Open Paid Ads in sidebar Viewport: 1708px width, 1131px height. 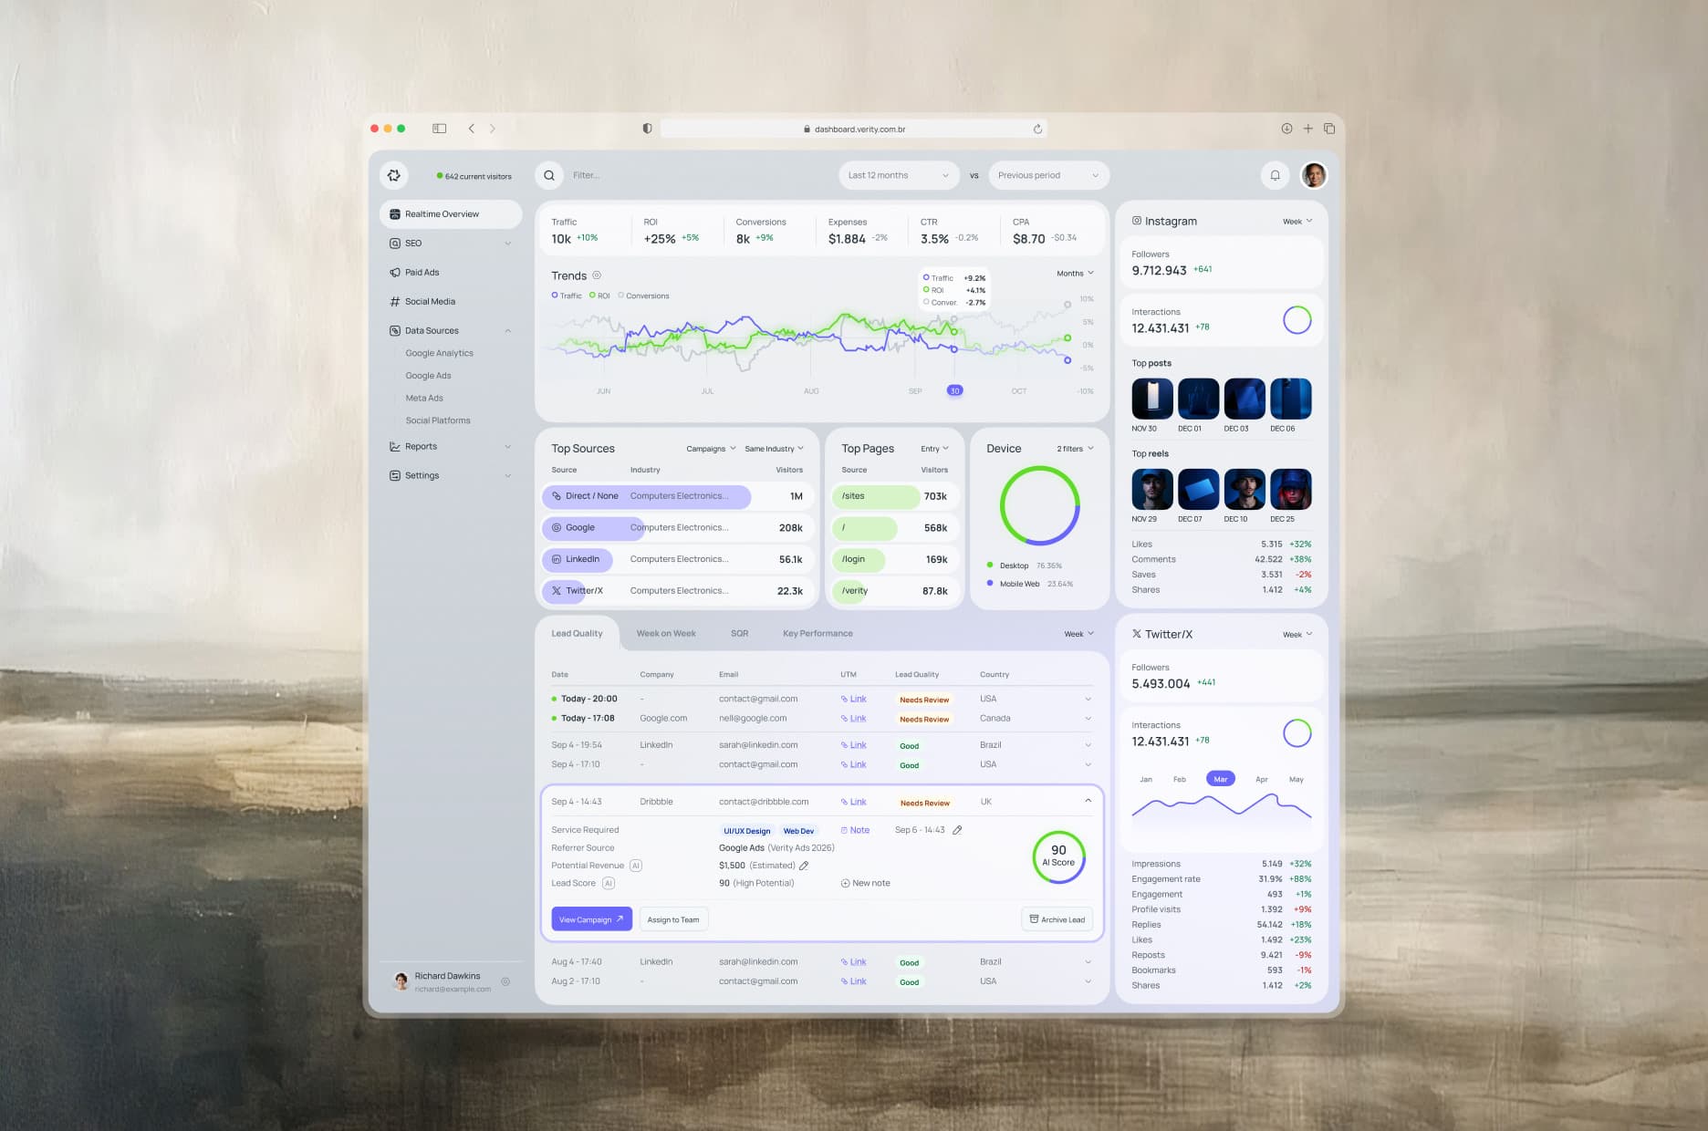tap(451, 272)
